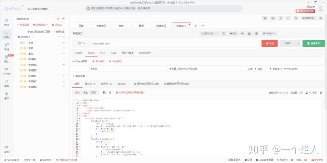Screen dimensions: 327x163
Task: Open the 百度 interface tab
Action: (x=81, y=26)
